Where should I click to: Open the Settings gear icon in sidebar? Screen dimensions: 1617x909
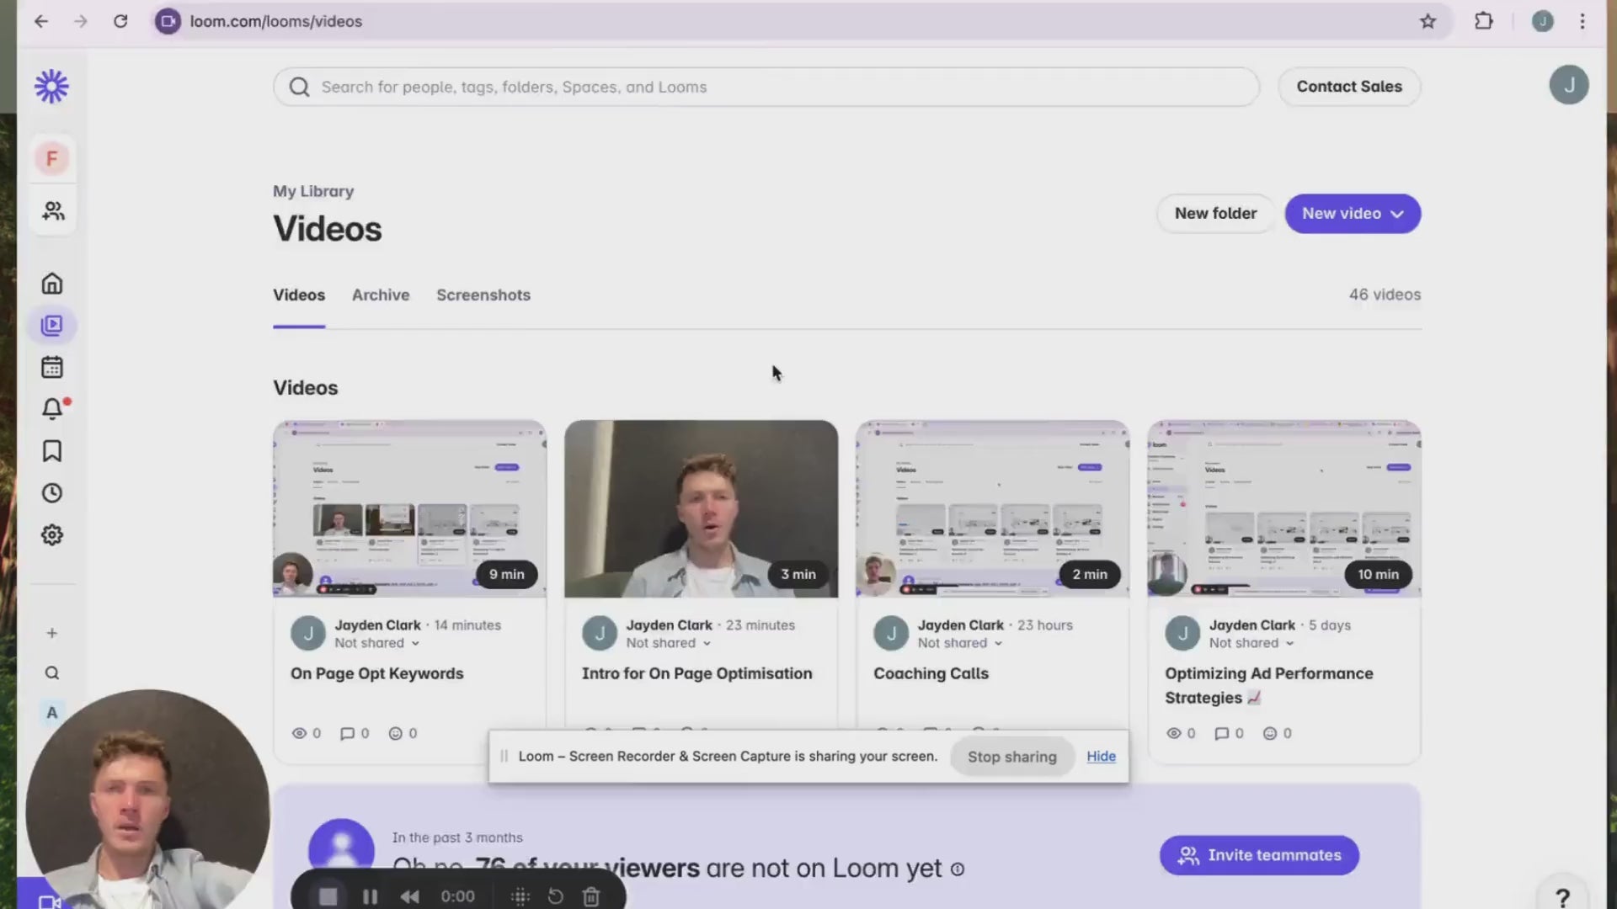[52, 535]
